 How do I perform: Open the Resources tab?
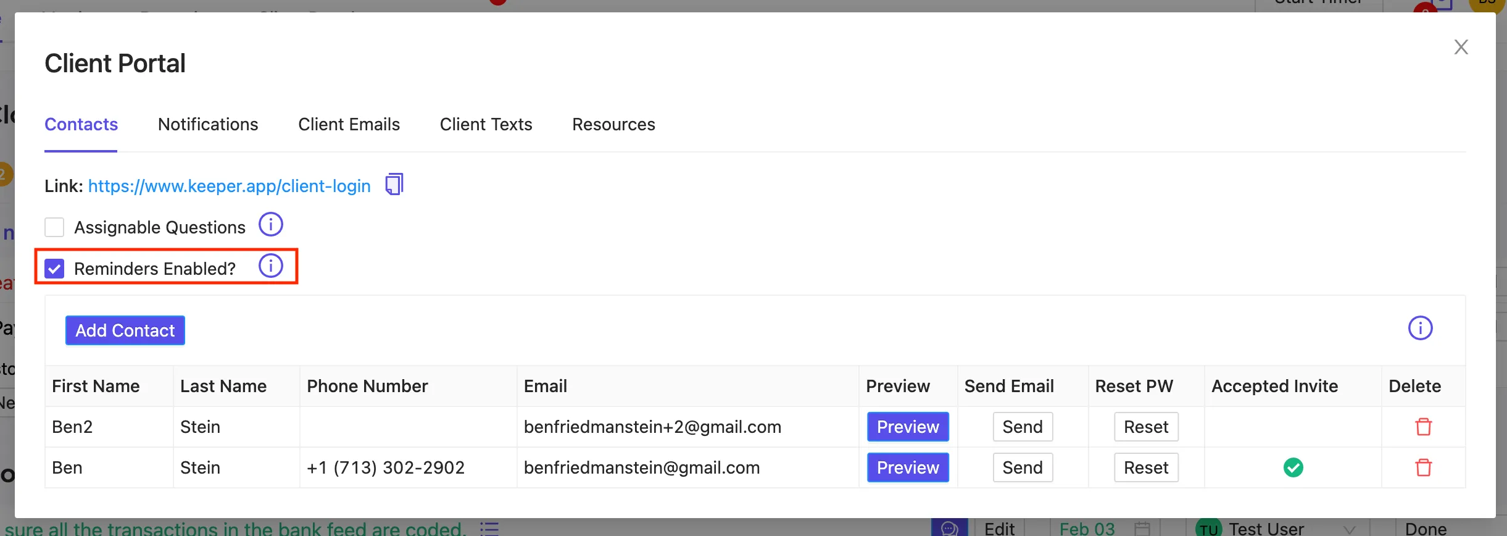pos(613,124)
